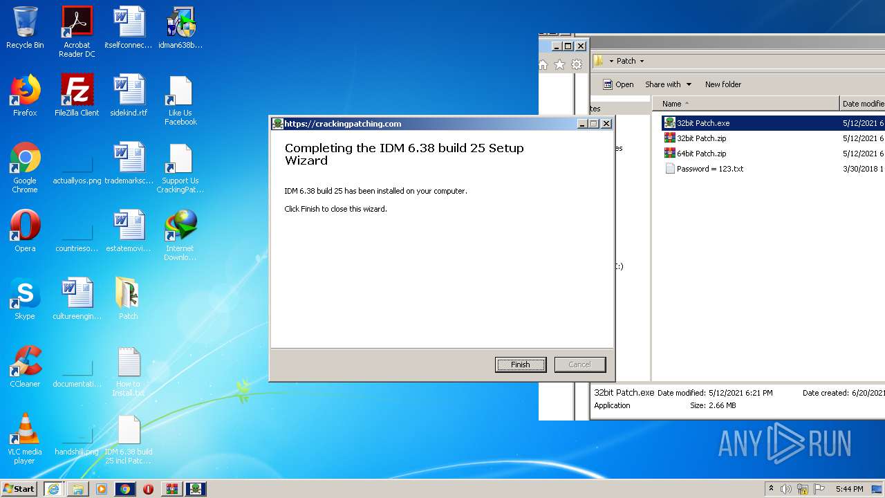
Task: Select the Internet Download Manager desktop icon
Action: (x=180, y=235)
